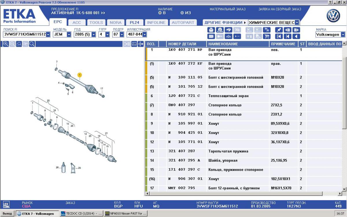Viewport: 347px width, 217px height.
Task: Click the single shopping cart icon
Action: pyautogui.click(x=267, y=36)
